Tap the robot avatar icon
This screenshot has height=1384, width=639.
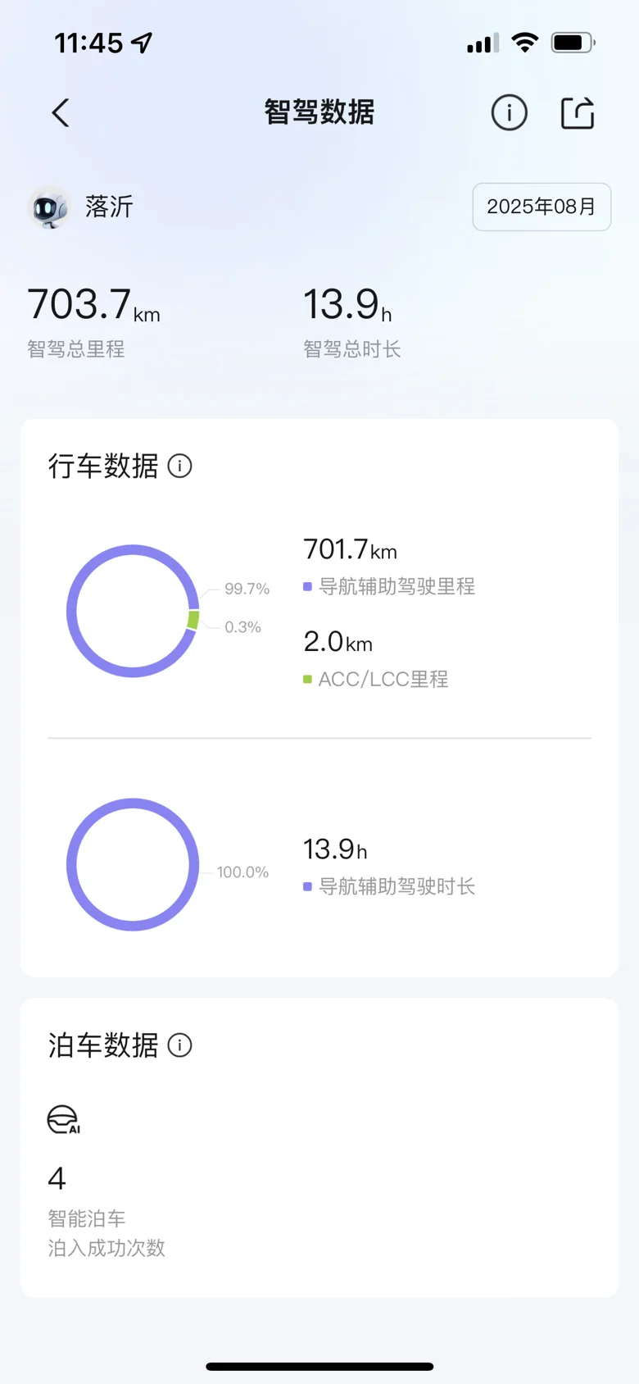coord(49,207)
